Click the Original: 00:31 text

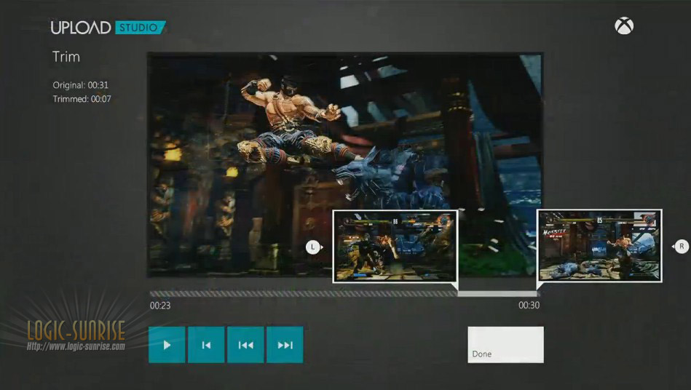click(80, 85)
